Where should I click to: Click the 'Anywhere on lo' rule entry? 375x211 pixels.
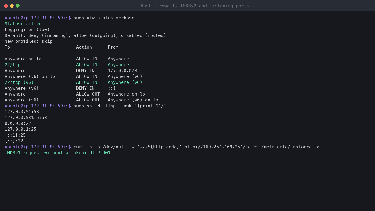click(x=23, y=59)
